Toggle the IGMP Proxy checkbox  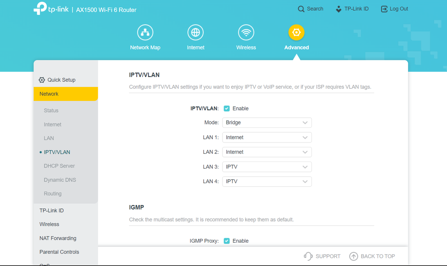coord(227,241)
